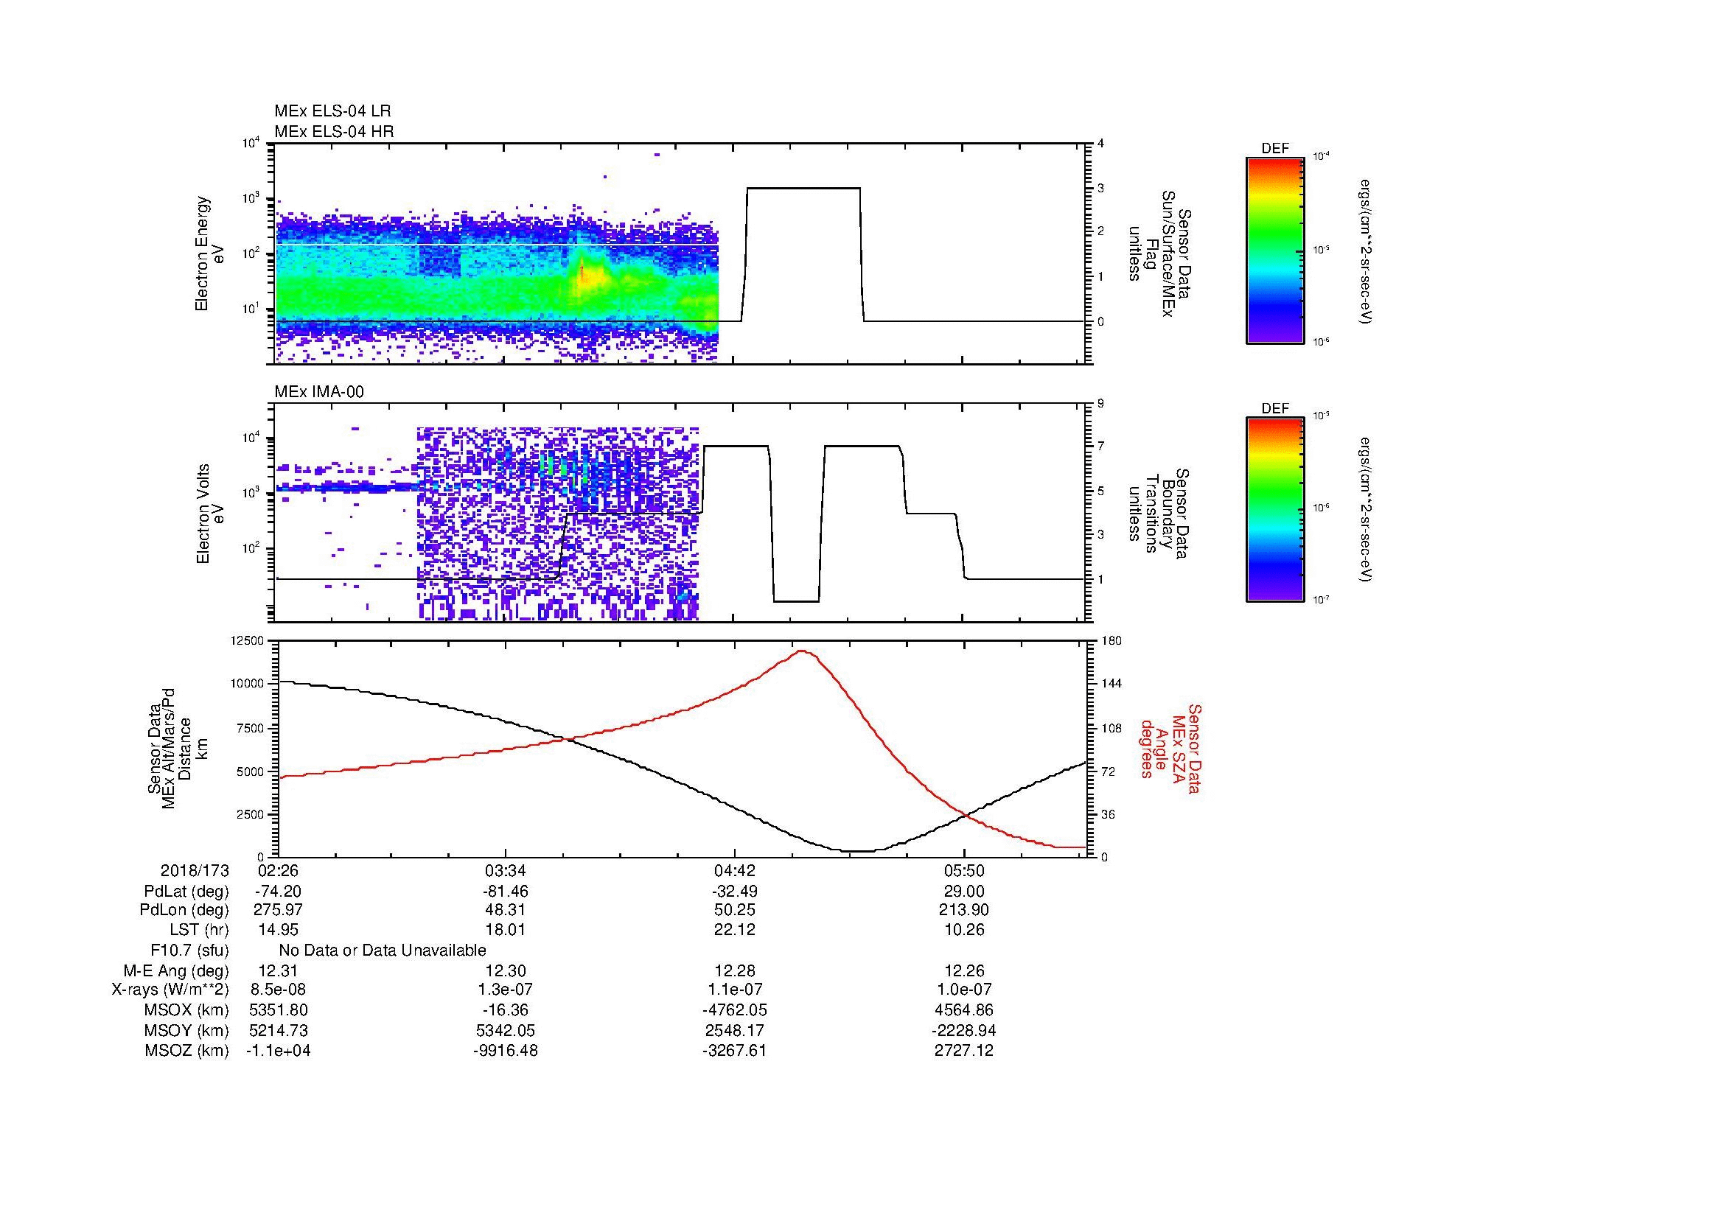Screen dimensions: 1724x1218
Task: Click MSOZ value '-9916.48'
Action: point(506,1051)
